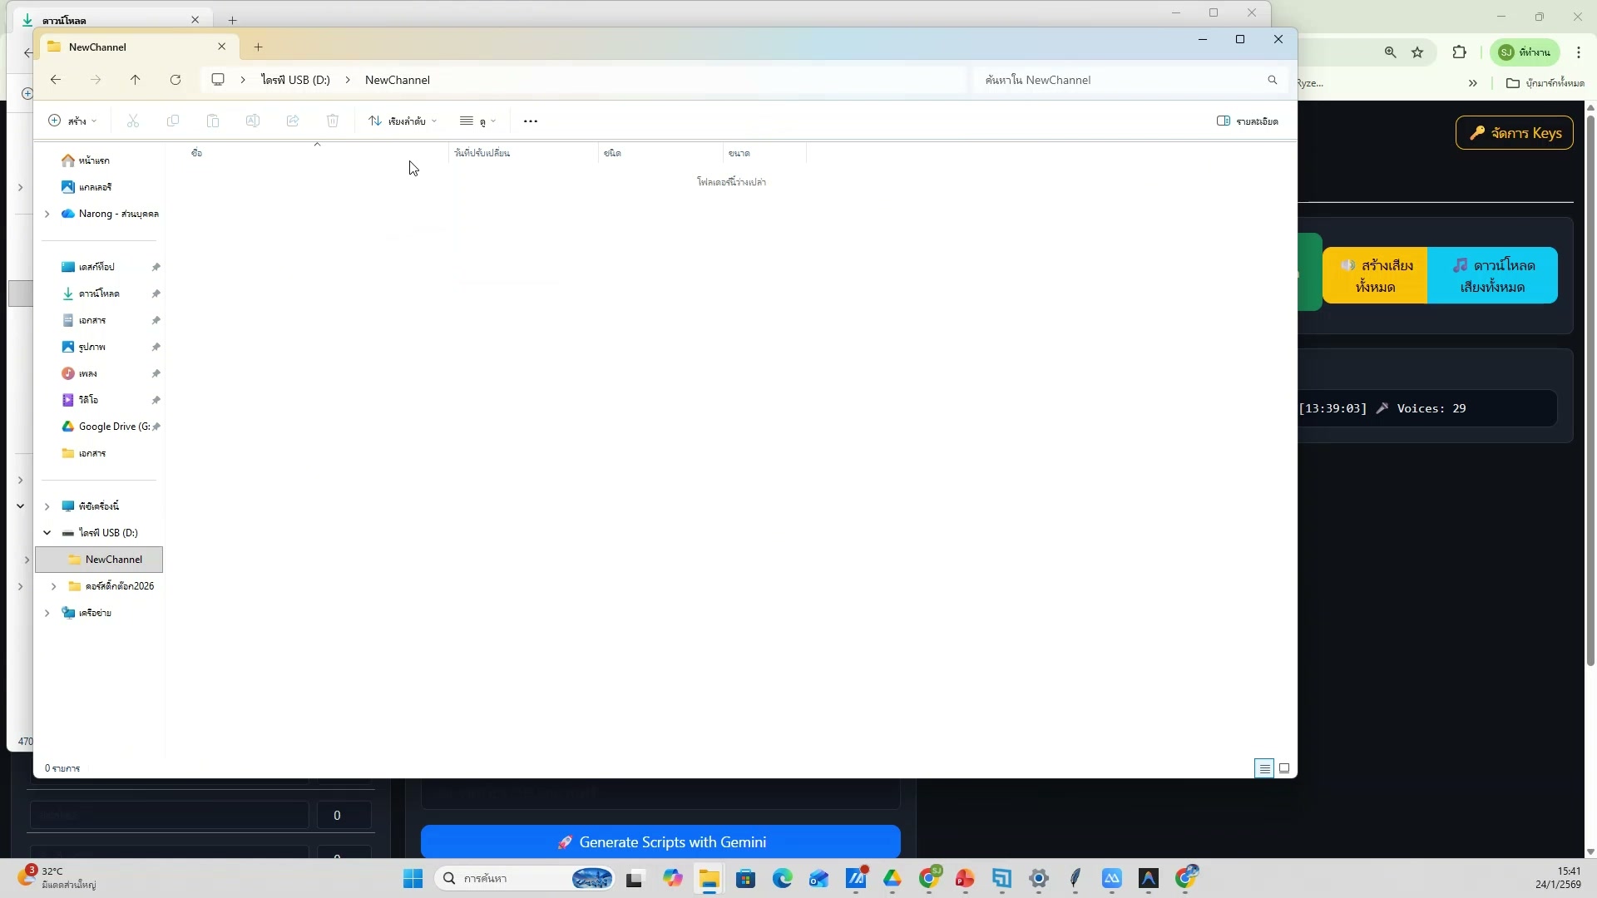Viewport: 1597px width, 898px height.
Task: Click the search field for NewChannel
Action: click(x=1115, y=80)
